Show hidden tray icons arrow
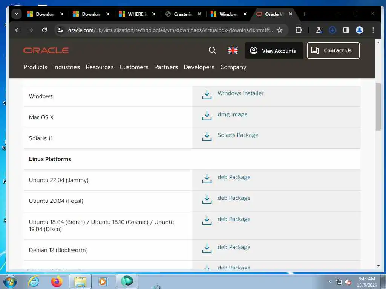 tap(329, 282)
